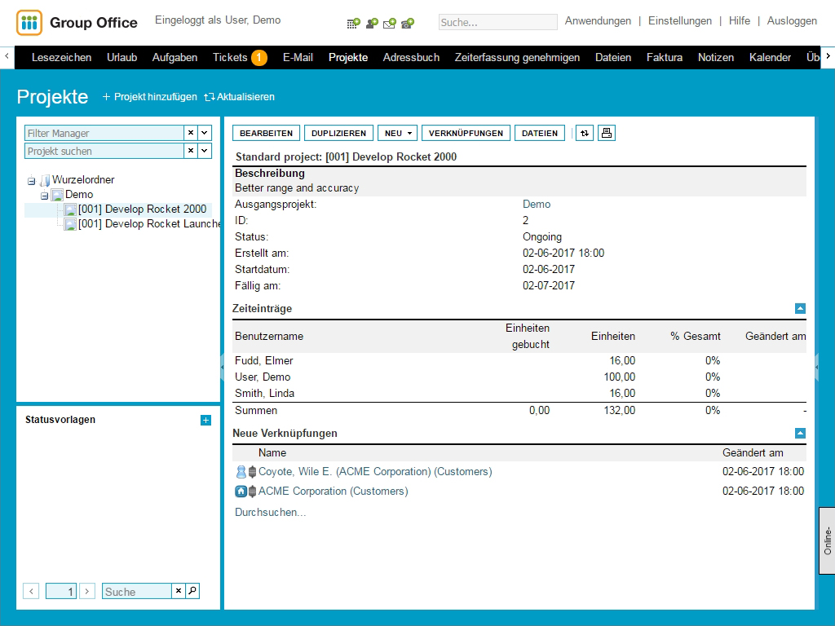Screen dimensions: 835x626
Task: Collapse the Neue Verknüpfungen section
Action: 800,434
